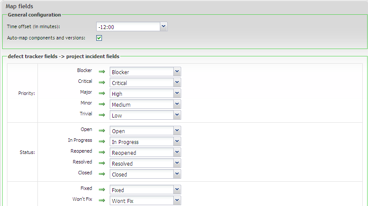368x206 pixels.
Task: Toggle Auto-map components and versions checkbox
Action: click(x=99, y=38)
